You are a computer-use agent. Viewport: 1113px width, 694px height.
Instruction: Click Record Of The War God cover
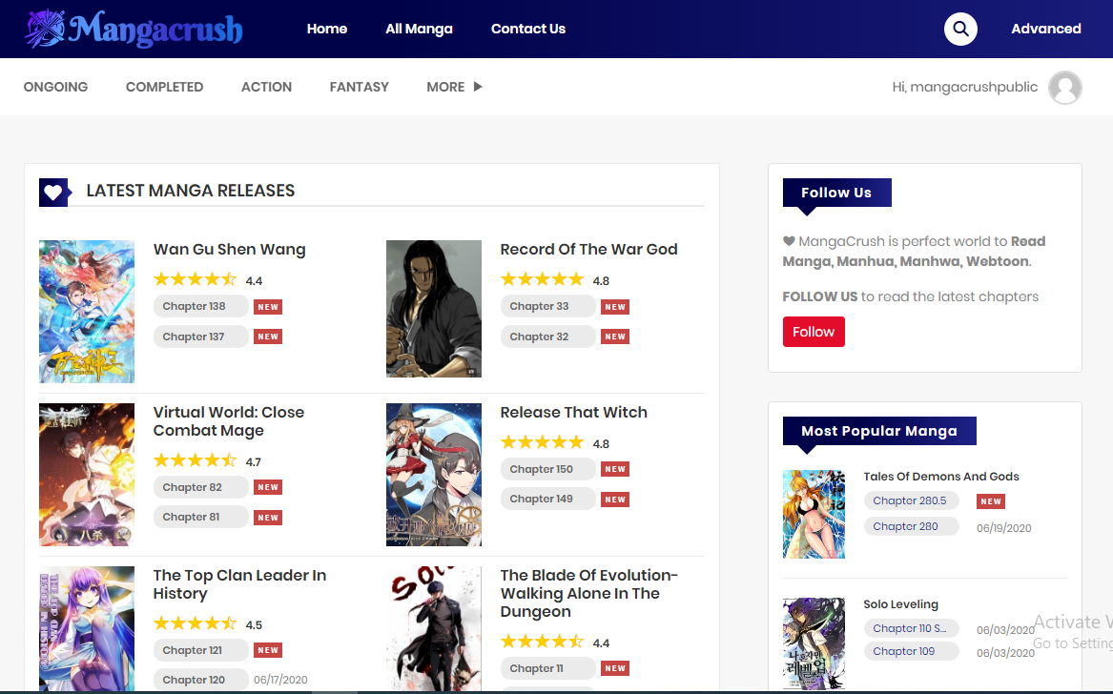(x=434, y=309)
